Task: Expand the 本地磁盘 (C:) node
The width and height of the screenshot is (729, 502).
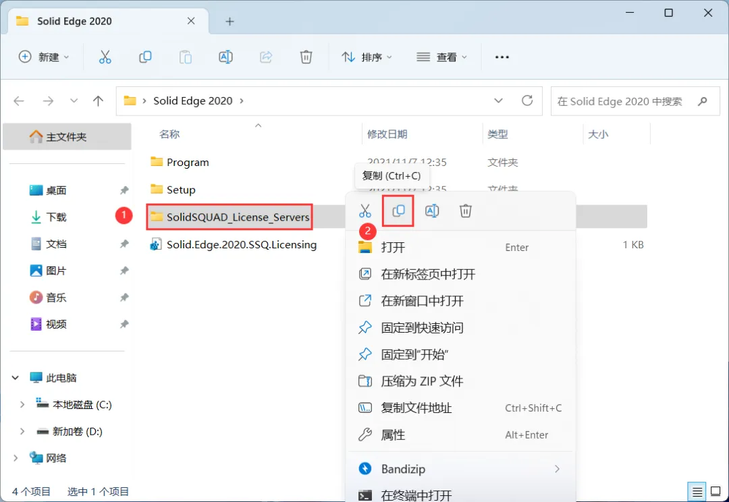Action: (22, 404)
